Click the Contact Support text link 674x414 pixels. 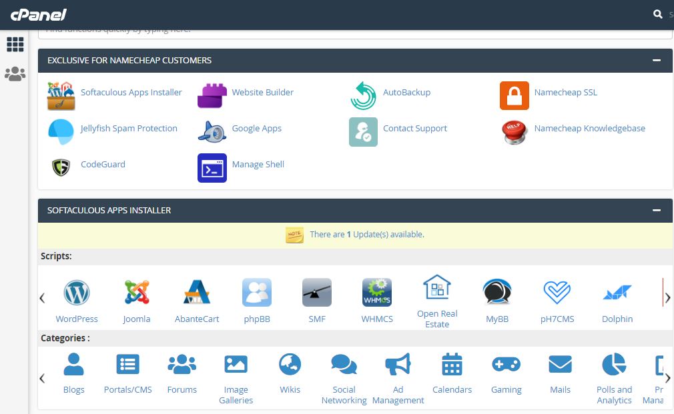coord(415,129)
